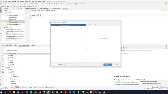
Task: Select AboutActivity in project tree
Action: point(13,17)
